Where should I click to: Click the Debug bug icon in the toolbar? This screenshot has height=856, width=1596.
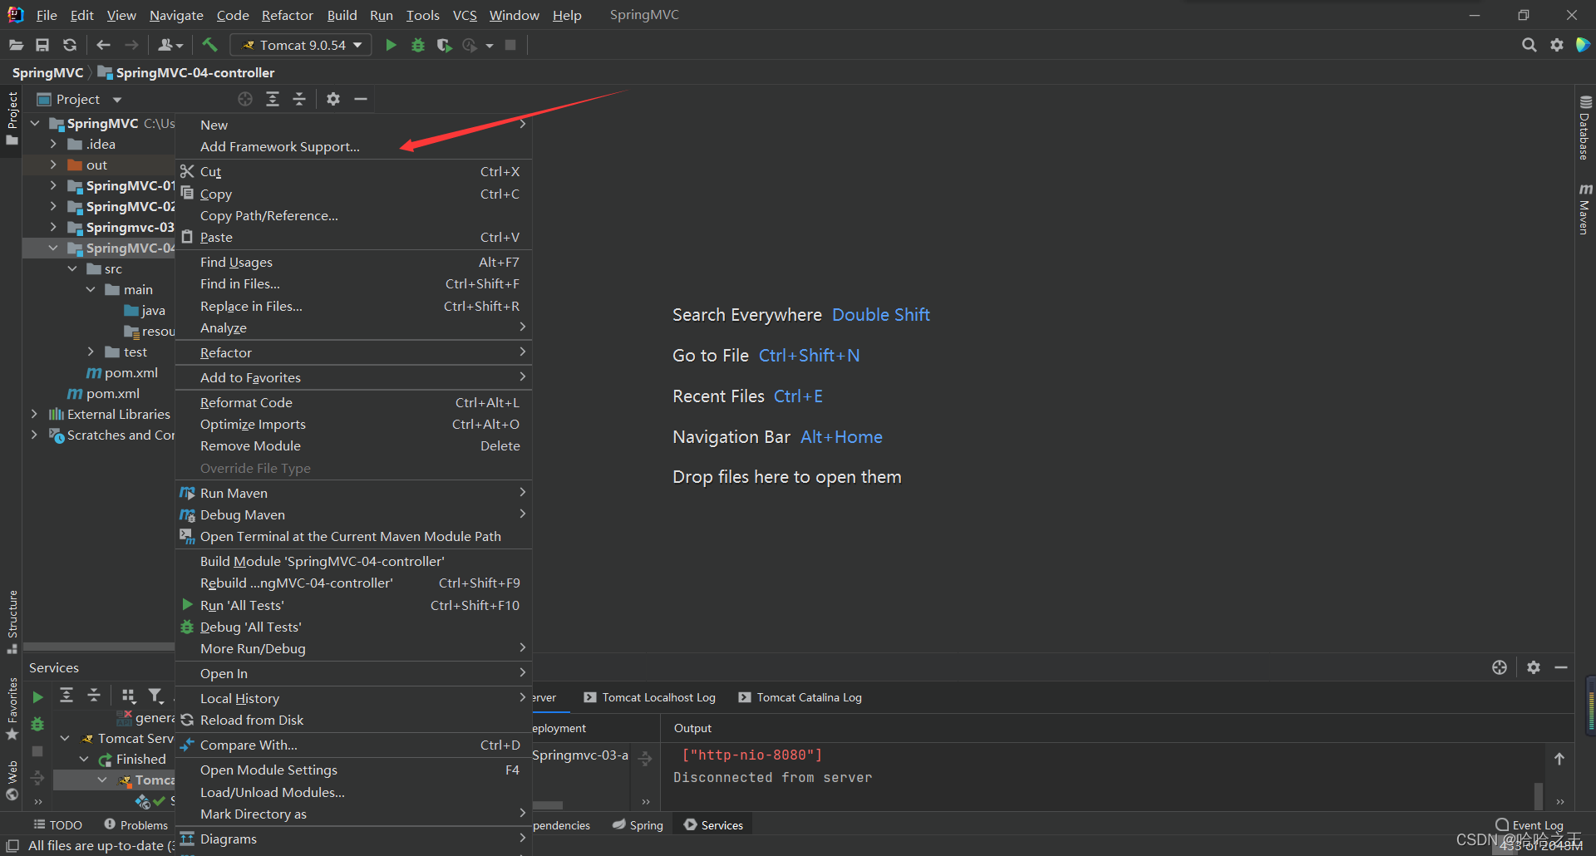[418, 45]
